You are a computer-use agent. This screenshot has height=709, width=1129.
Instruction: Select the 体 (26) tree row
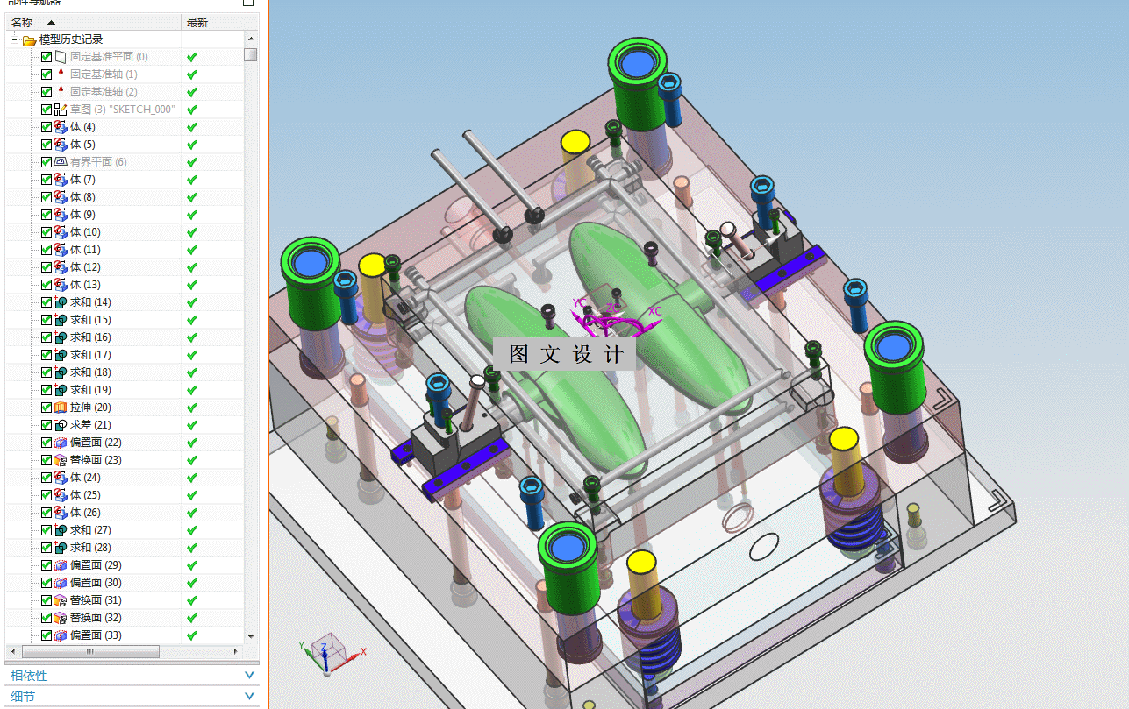[x=124, y=513]
